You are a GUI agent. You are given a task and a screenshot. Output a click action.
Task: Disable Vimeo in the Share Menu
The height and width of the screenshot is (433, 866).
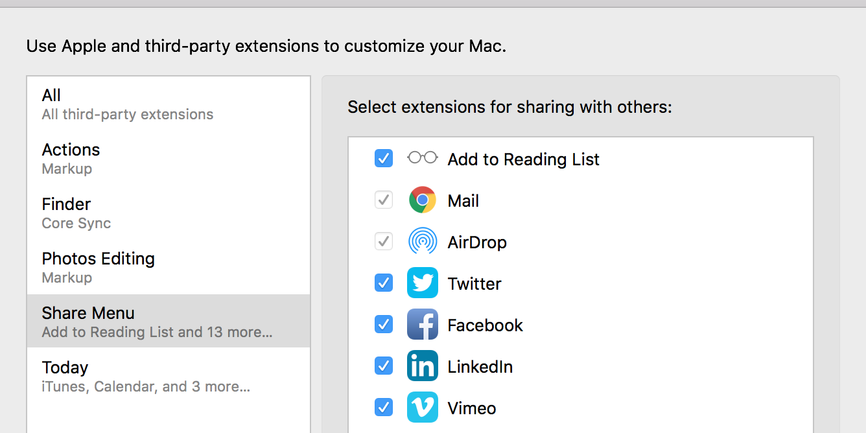point(384,408)
